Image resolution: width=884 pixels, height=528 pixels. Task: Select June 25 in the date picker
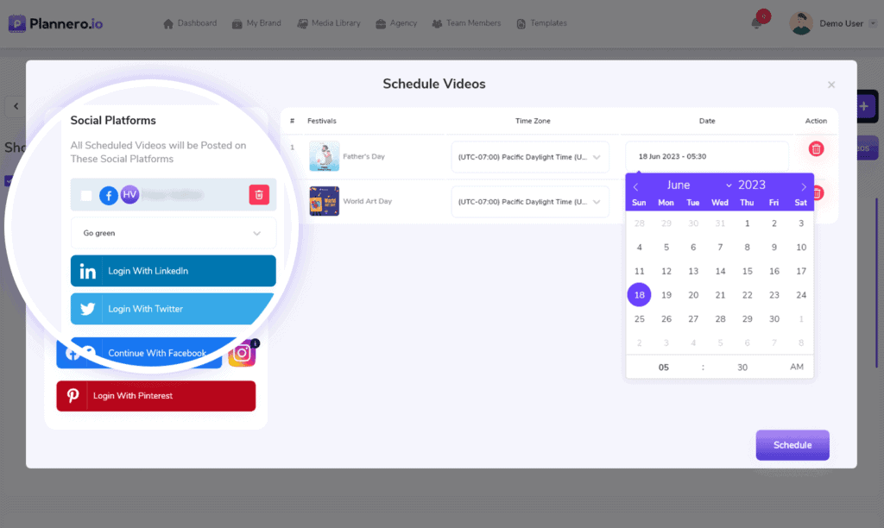(x=639, y=318)
